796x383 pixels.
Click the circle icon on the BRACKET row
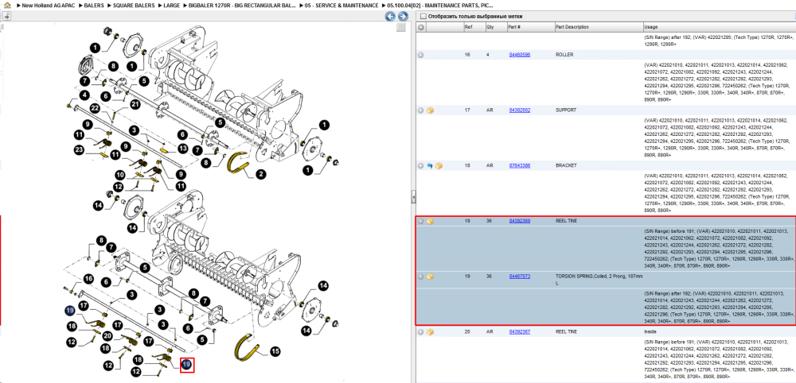421,165
